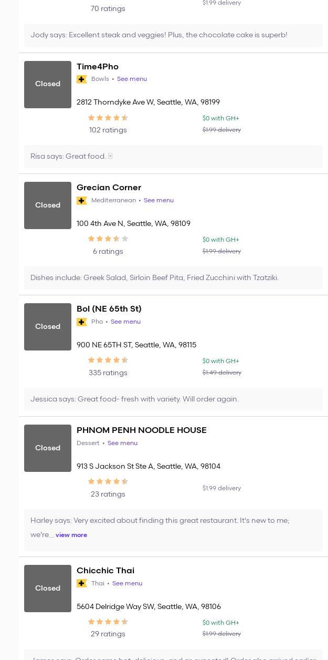Open the Time4Pho restaurant title
The width and height of the screenshot is (328, 660).
click(x=98, y=67)
